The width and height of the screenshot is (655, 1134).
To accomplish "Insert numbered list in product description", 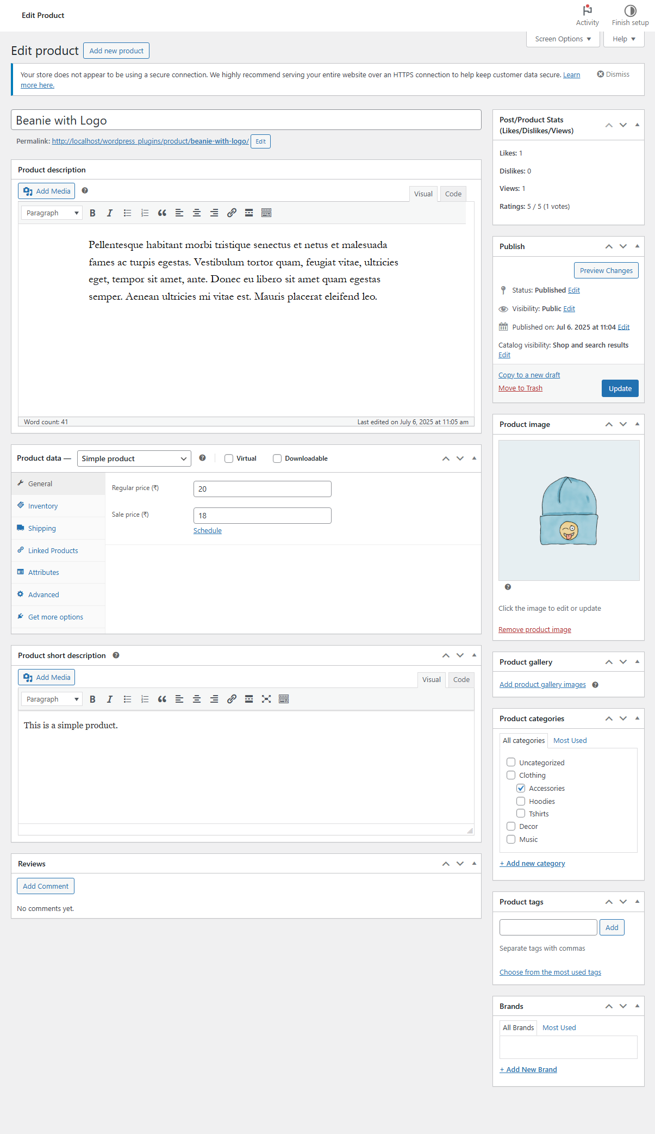I will click(145, 213).
